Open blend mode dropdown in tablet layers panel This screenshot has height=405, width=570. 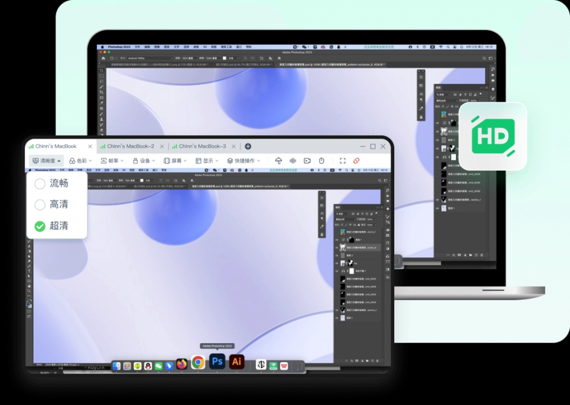coord(345,219)
